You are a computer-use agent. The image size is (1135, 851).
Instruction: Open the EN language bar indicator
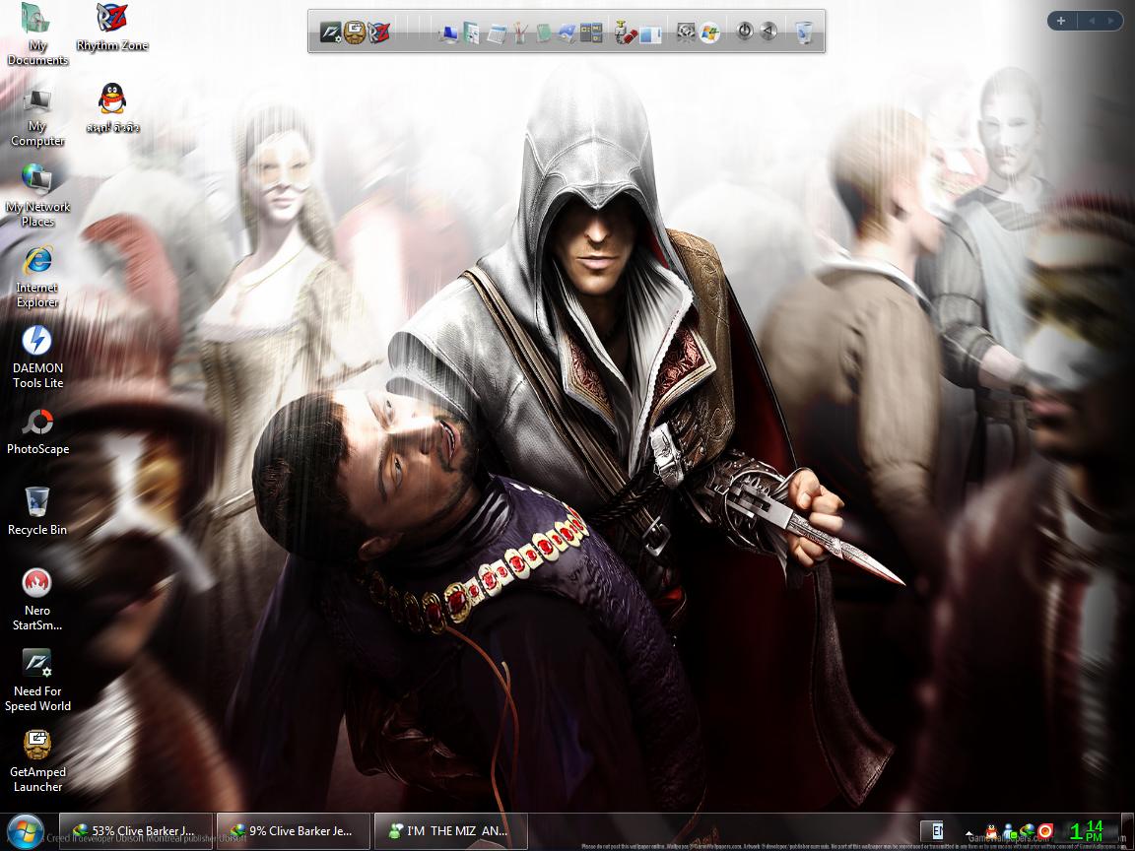[x=937, y=830]
